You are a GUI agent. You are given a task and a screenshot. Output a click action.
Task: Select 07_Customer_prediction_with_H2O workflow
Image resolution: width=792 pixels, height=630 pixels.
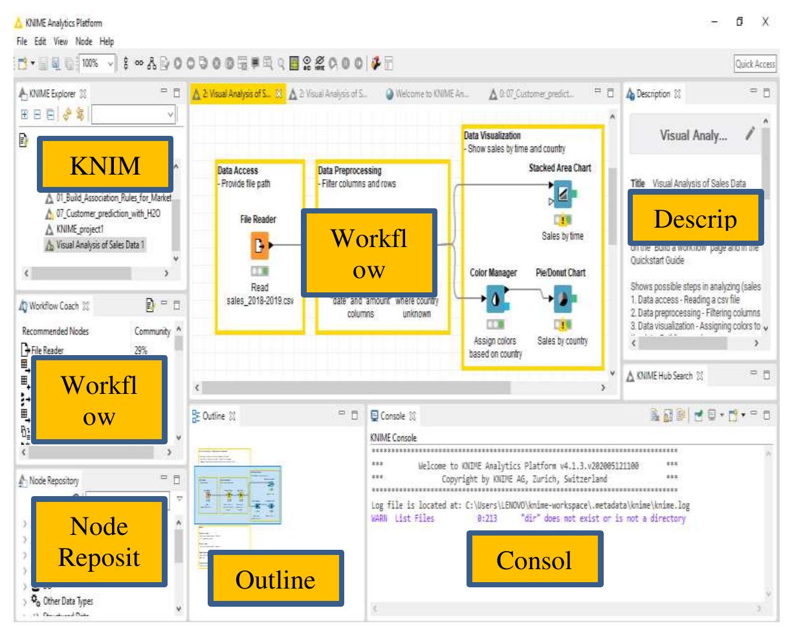[102, 213]
